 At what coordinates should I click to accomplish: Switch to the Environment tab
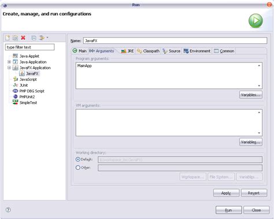[x=197, y=51]
